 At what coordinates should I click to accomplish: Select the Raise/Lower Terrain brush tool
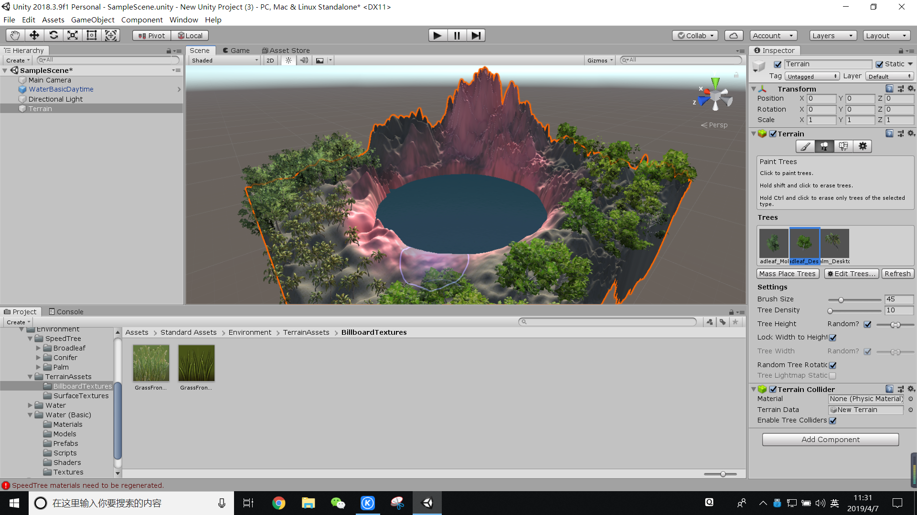point(805,146)
